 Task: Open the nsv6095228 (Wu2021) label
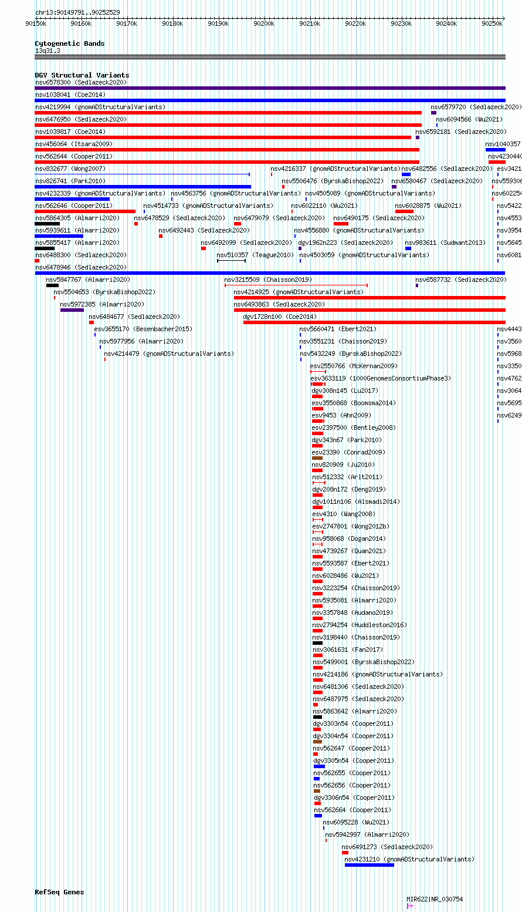356,822
